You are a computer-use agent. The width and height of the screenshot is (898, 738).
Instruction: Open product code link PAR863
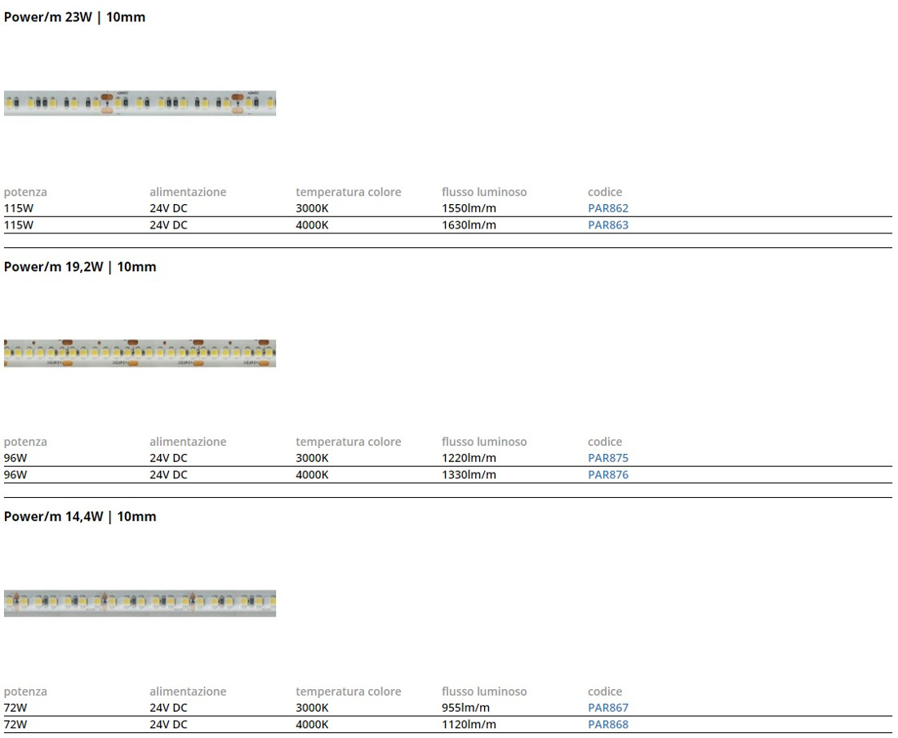608,225
